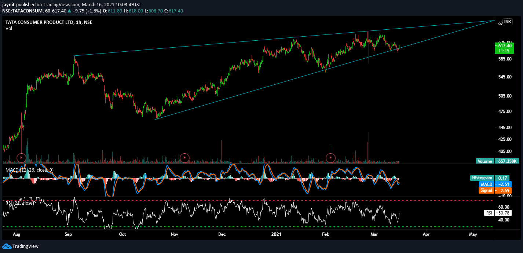
Task: Click the green 617.40 current price label
Action: point(505,48)
